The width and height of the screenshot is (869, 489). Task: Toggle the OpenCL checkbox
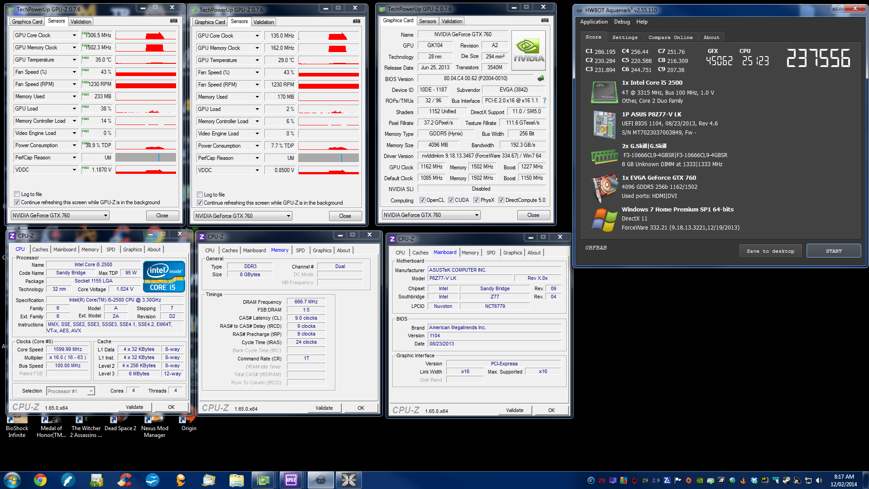tap(422, 200)
